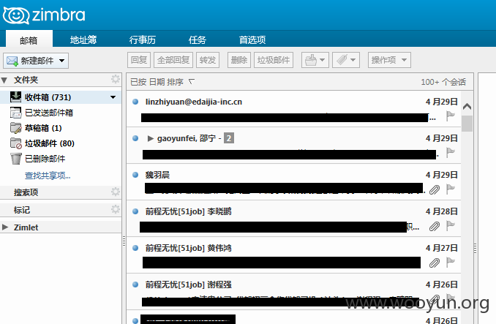The width and height of the screenshot is (496, 324).
Task: Click the trash bin icon
Action: click(16, 159)
